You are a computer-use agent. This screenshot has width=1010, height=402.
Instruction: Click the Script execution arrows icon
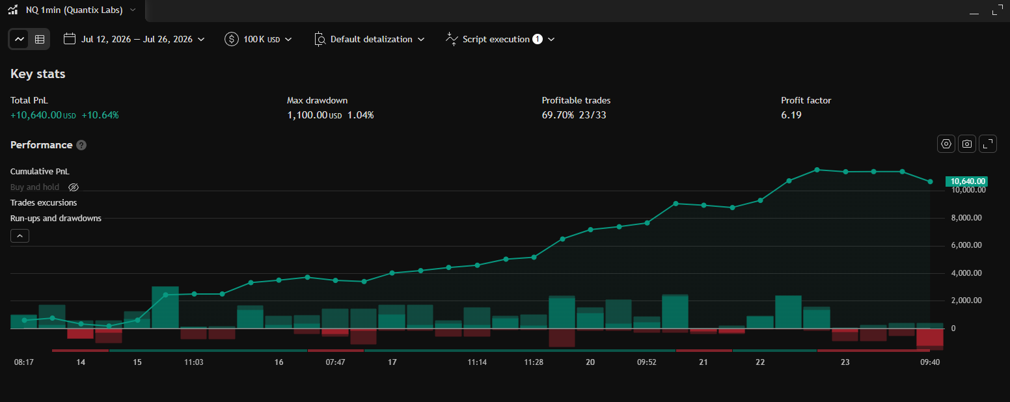(x=452, y=39)
